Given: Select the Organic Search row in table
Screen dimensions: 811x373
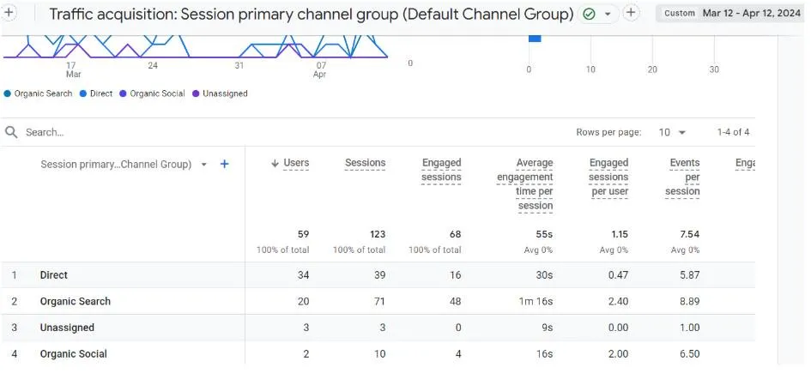Looking at the screenshot, I should [76, 302].
